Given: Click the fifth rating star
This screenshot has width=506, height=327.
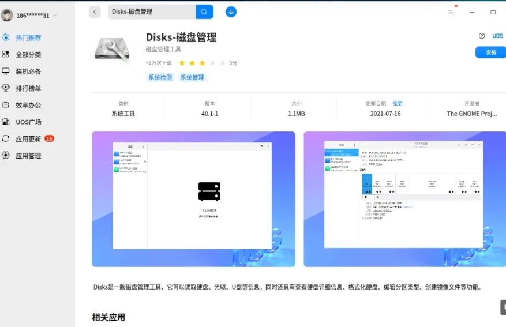Looking at the screenshot, I should click(x=222, y=63).
